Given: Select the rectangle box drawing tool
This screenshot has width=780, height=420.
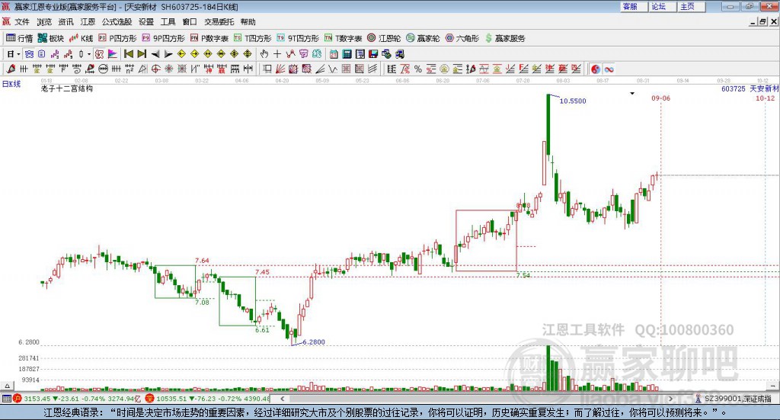Looking at the screenshot, I should [267, 69].
